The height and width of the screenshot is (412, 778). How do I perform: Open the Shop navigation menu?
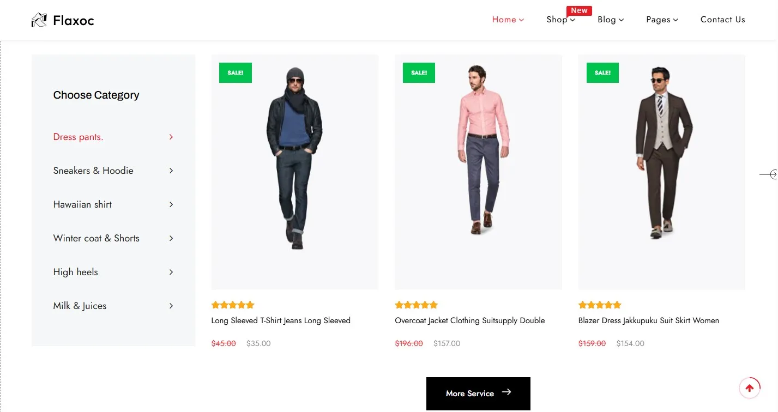pos(560,20)
